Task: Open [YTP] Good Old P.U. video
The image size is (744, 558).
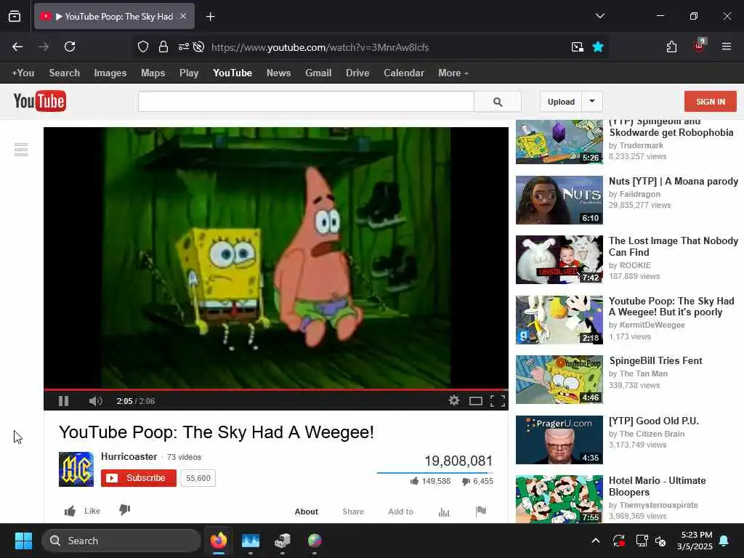Action: click(653, 421)
